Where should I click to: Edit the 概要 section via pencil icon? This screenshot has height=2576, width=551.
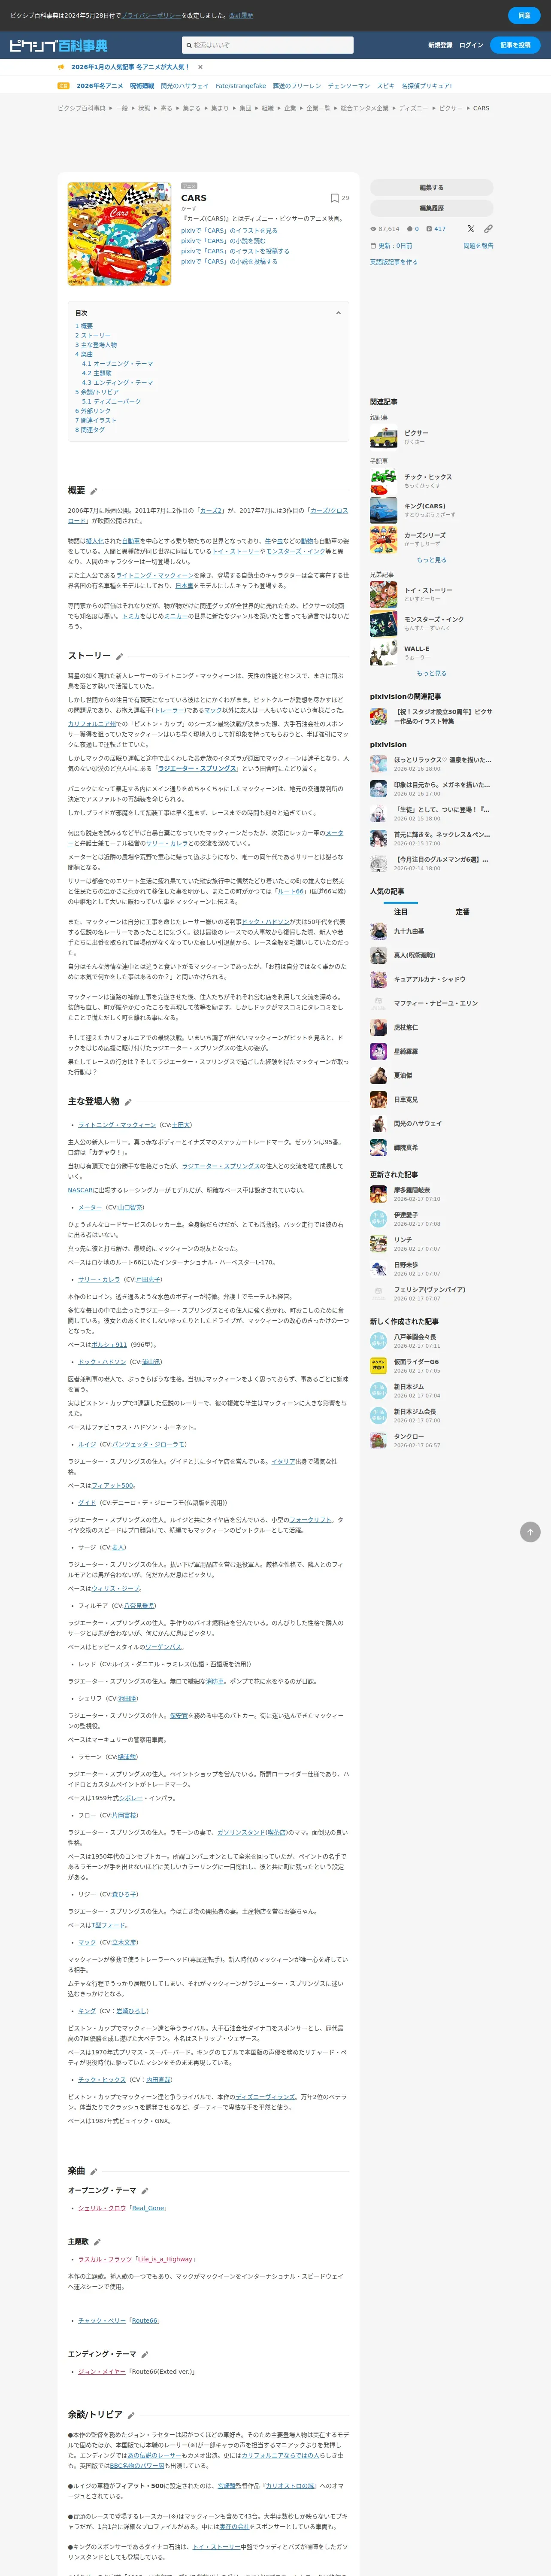[94, 491]
